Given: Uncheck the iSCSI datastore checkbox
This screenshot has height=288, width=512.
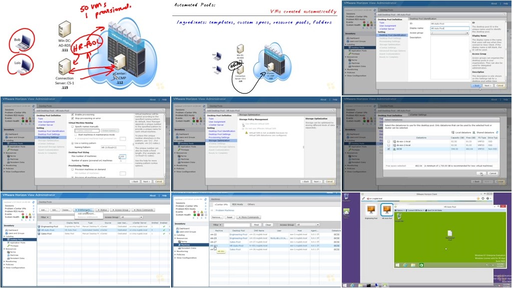Looking at the screenshot, I should click(x=388, y=148).
